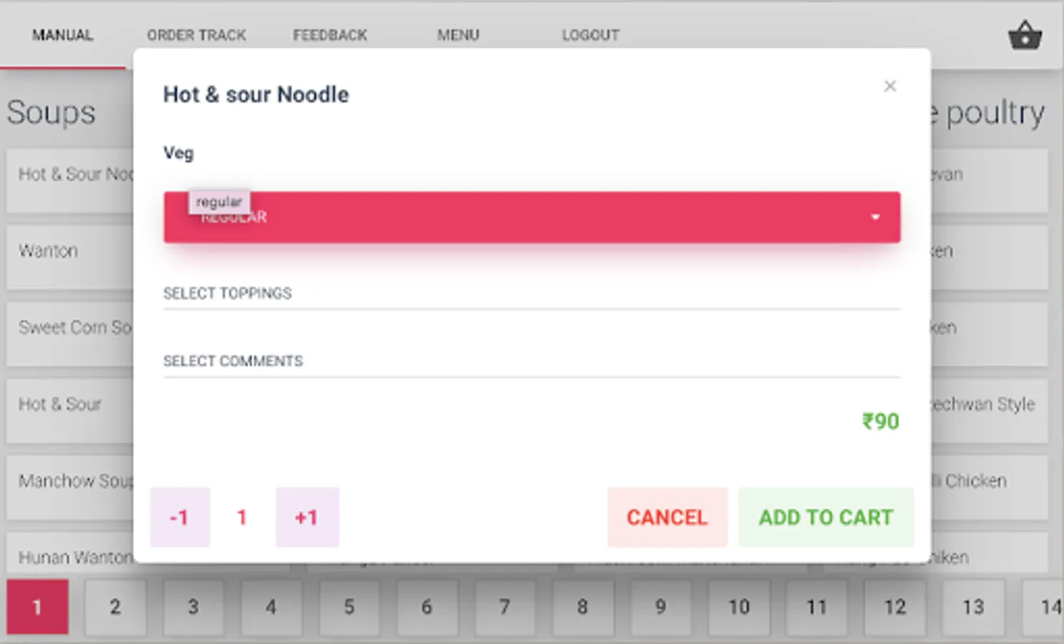Choose table number 9

660,607
